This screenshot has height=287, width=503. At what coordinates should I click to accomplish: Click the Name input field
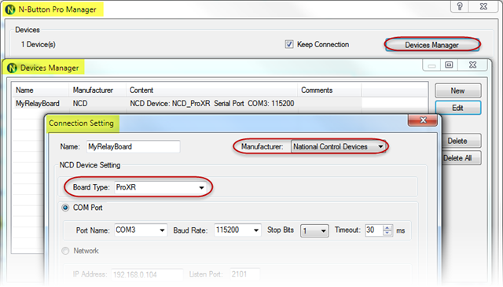click(x=133, y=147)
